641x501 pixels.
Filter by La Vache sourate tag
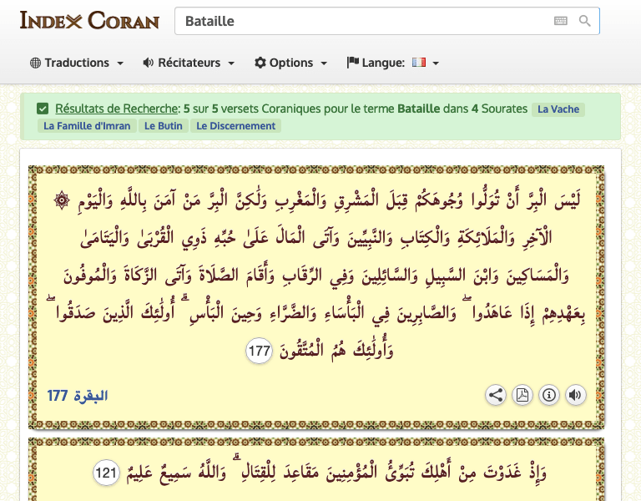pyautogui.click(x=558, y=109)
